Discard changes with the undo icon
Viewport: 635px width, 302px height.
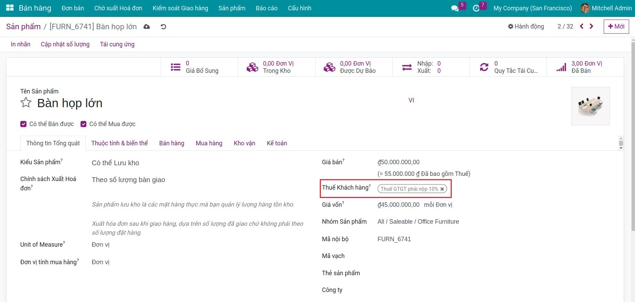click(x=163, y=27)
